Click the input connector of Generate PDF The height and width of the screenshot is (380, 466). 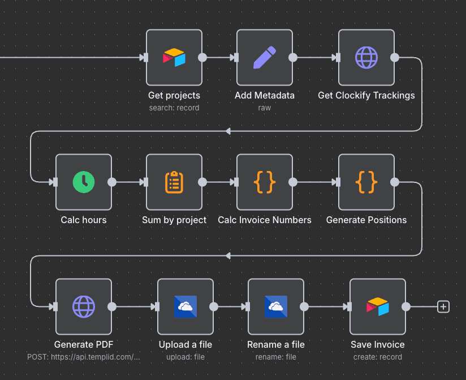point(55,307)
